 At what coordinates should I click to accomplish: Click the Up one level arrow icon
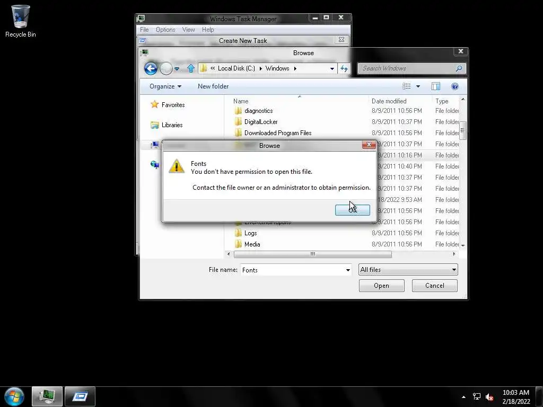(190, 68)
